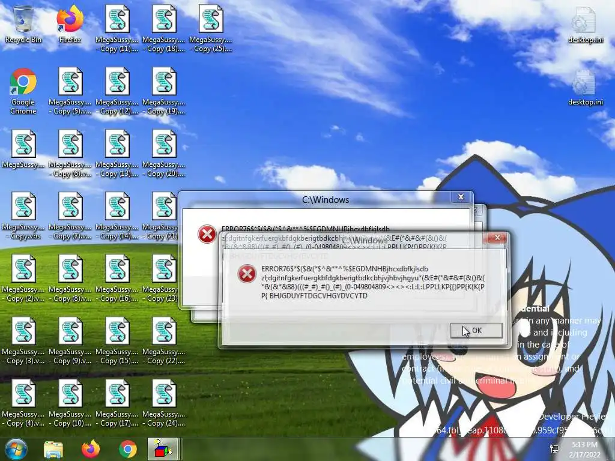Click MegaSussy - Copy (14) icon

point(117,215)
